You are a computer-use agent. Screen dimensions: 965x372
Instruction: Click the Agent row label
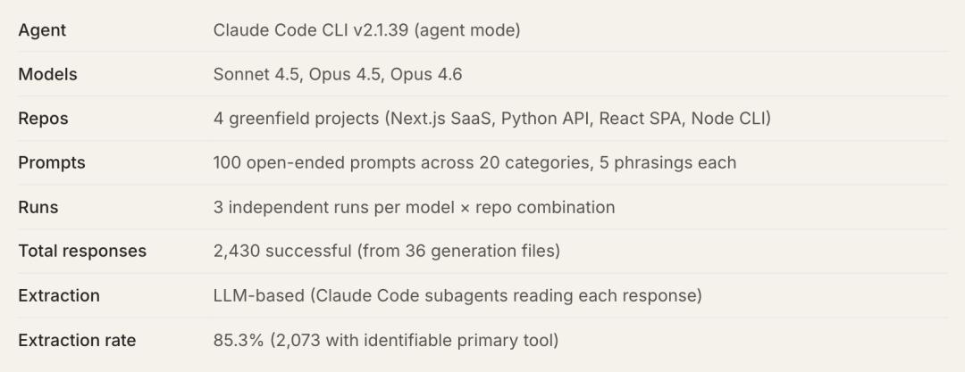(42, 30)
